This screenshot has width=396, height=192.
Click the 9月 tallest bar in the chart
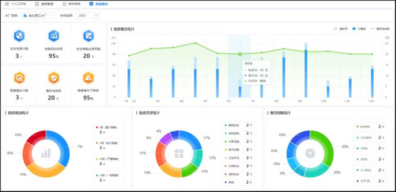click(x=306, y=71)
